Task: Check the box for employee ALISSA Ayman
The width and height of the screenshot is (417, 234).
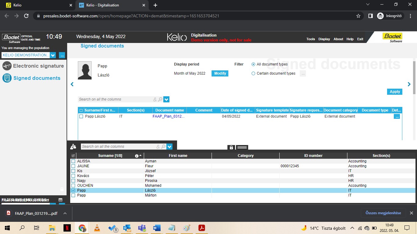Action: [x=73, y=161]
